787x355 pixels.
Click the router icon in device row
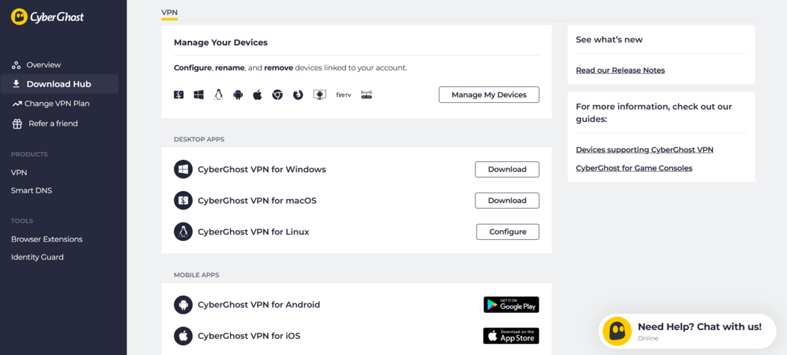tap(366, 95)
